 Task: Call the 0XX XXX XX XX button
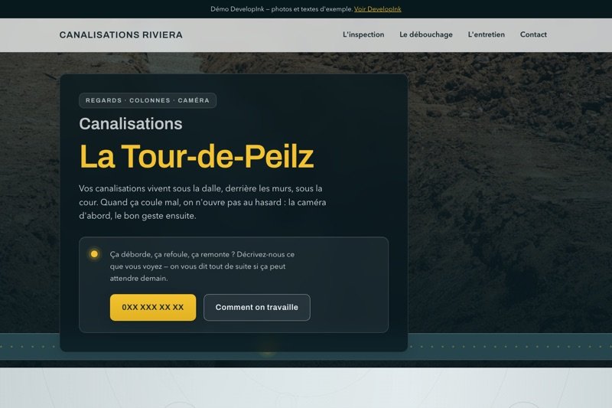tap(153, 307)
